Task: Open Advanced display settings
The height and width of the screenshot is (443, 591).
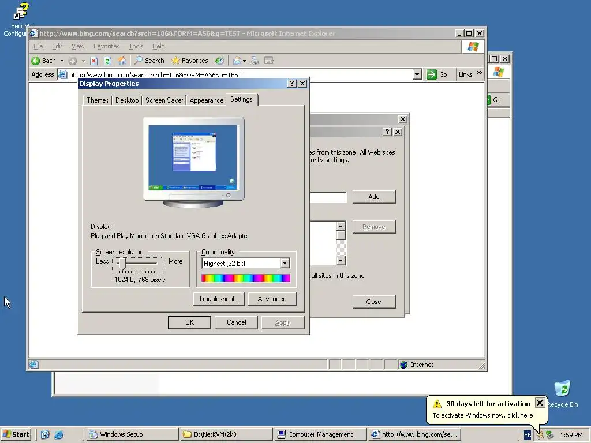Action: [x=272, y=299]
